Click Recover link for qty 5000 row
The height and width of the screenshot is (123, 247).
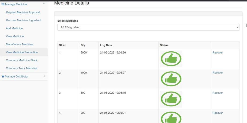tap(218, 52)
